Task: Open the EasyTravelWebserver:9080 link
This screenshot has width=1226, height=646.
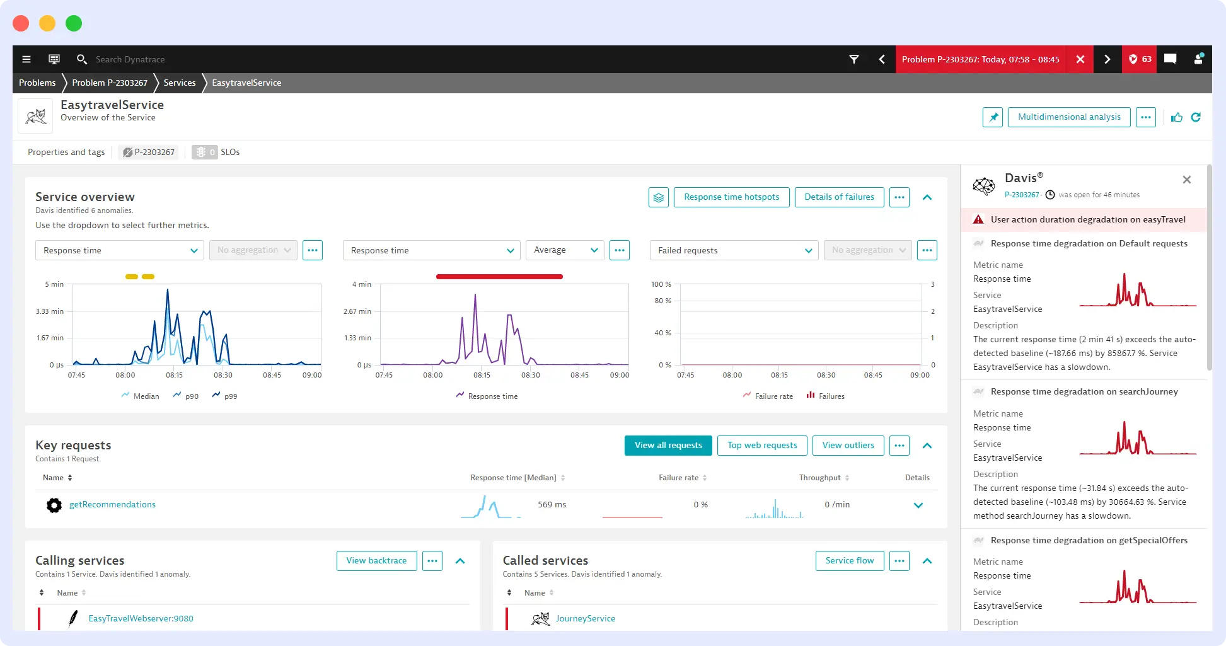Action: tap(141, 619)
